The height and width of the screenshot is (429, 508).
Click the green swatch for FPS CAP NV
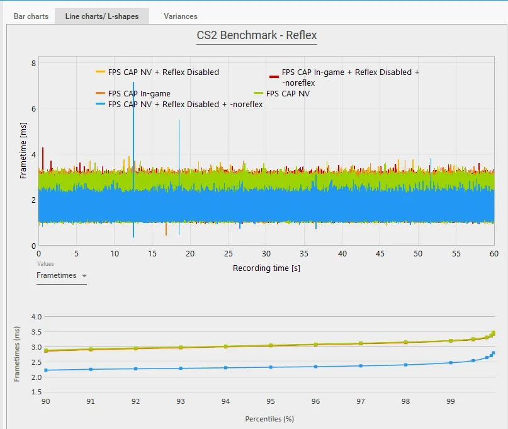pos(258,93)
